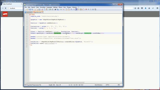Open the Window menu

click(74, 7)
